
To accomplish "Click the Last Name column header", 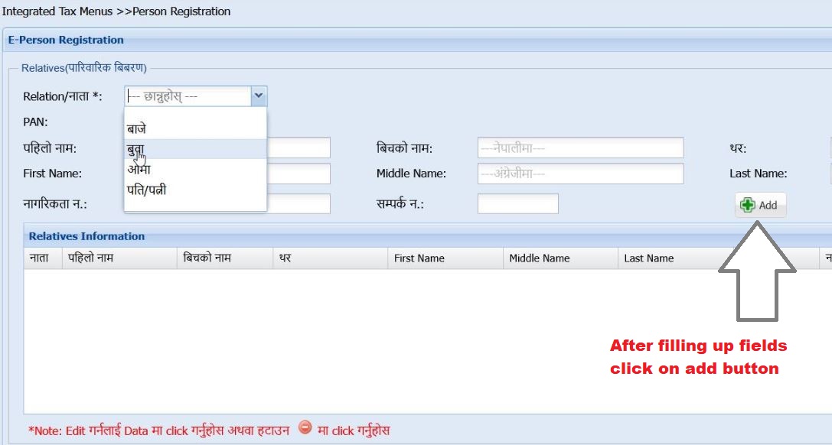I will coord(648,258).
